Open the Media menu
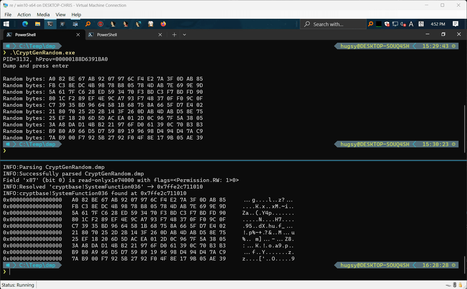The height and width of the screenshot is (289, 467). coord(43,15)
